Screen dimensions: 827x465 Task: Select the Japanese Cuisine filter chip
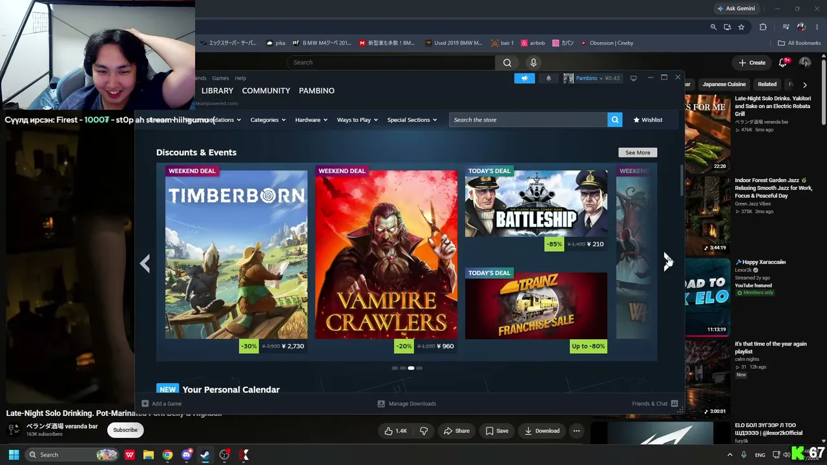[x=724, y=84]
